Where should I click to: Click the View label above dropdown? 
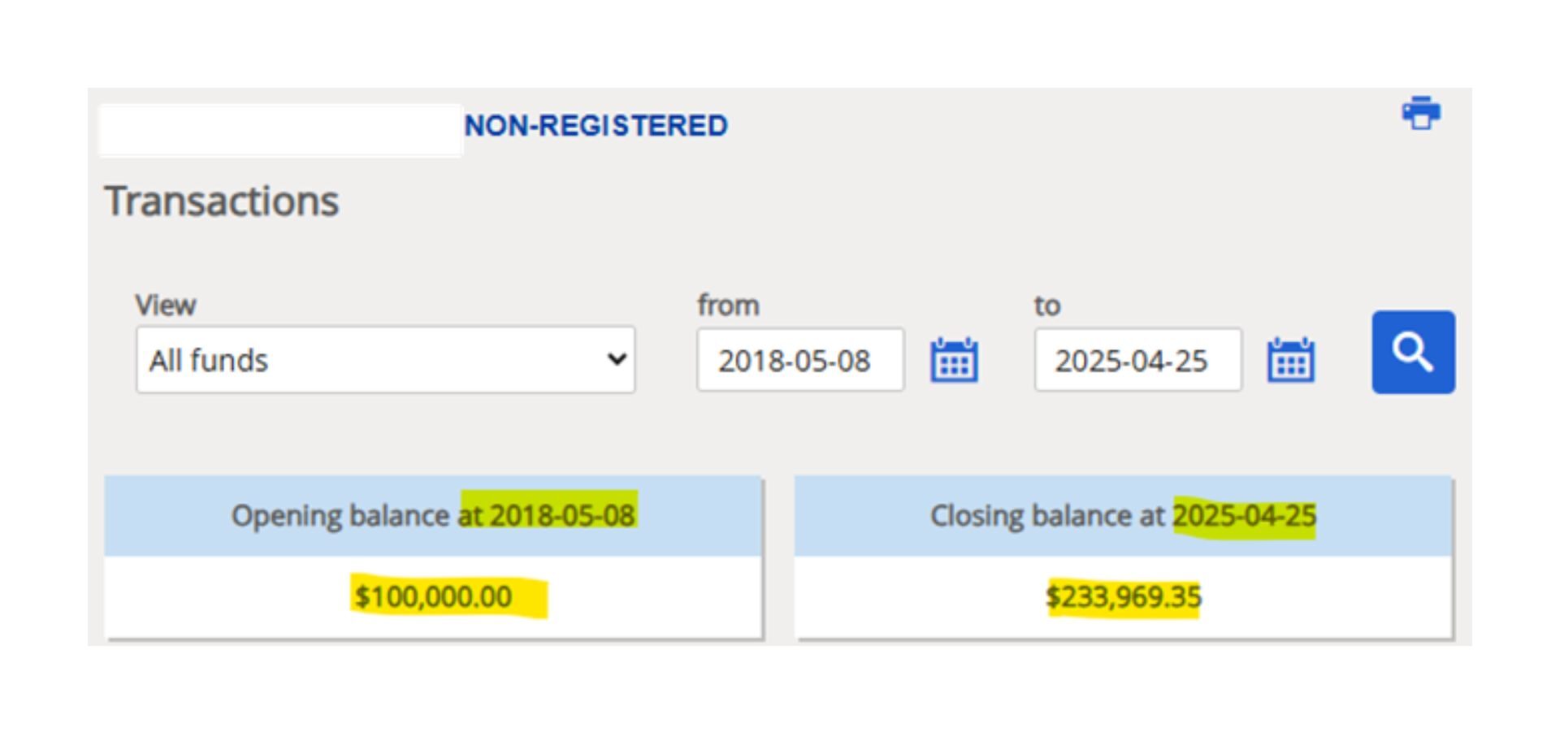tap(165, 306)
